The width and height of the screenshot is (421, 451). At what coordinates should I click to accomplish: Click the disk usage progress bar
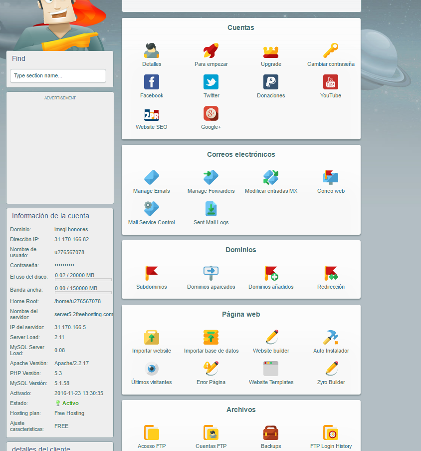(x=83, y=280)
